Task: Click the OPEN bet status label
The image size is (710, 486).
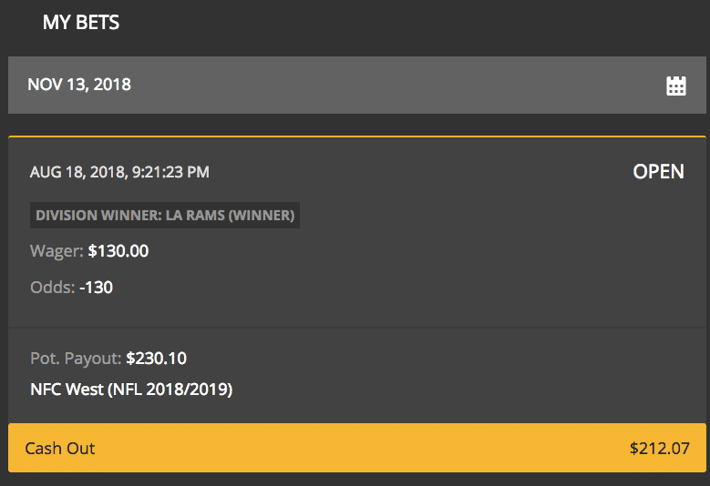Action: pos(658,172)
